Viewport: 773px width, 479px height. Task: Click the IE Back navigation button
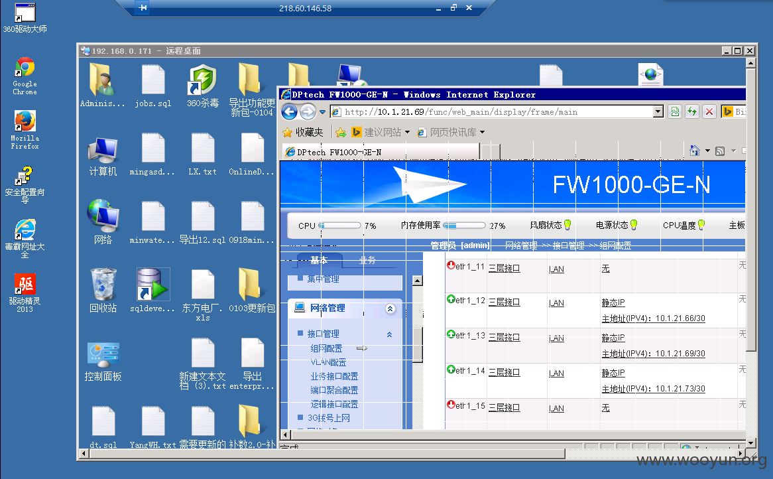[x=290, y=112]
